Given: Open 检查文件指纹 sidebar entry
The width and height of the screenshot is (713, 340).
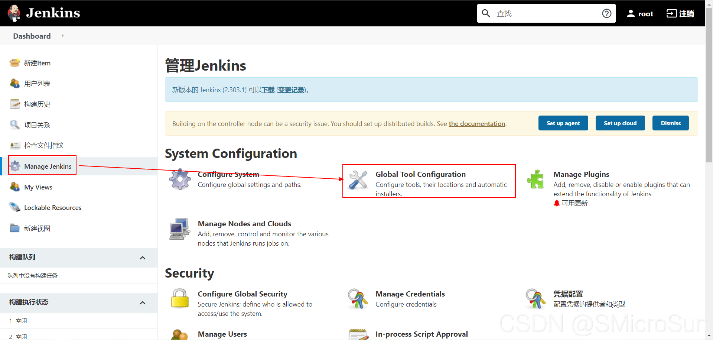Looking at the screenshot, I should click(x=44, y=145).
